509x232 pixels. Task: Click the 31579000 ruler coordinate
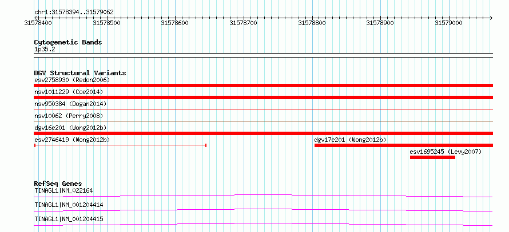[449, 23]
